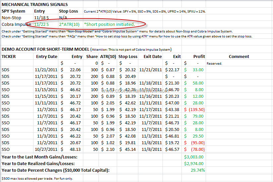
Task: Select the exit price 21.30 cell
Action: 172,83
